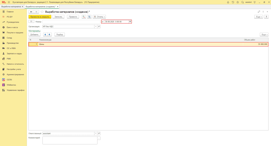Go forward with the right arrow
The width and height of the screenshot is (271, 146).
point(36,12)
